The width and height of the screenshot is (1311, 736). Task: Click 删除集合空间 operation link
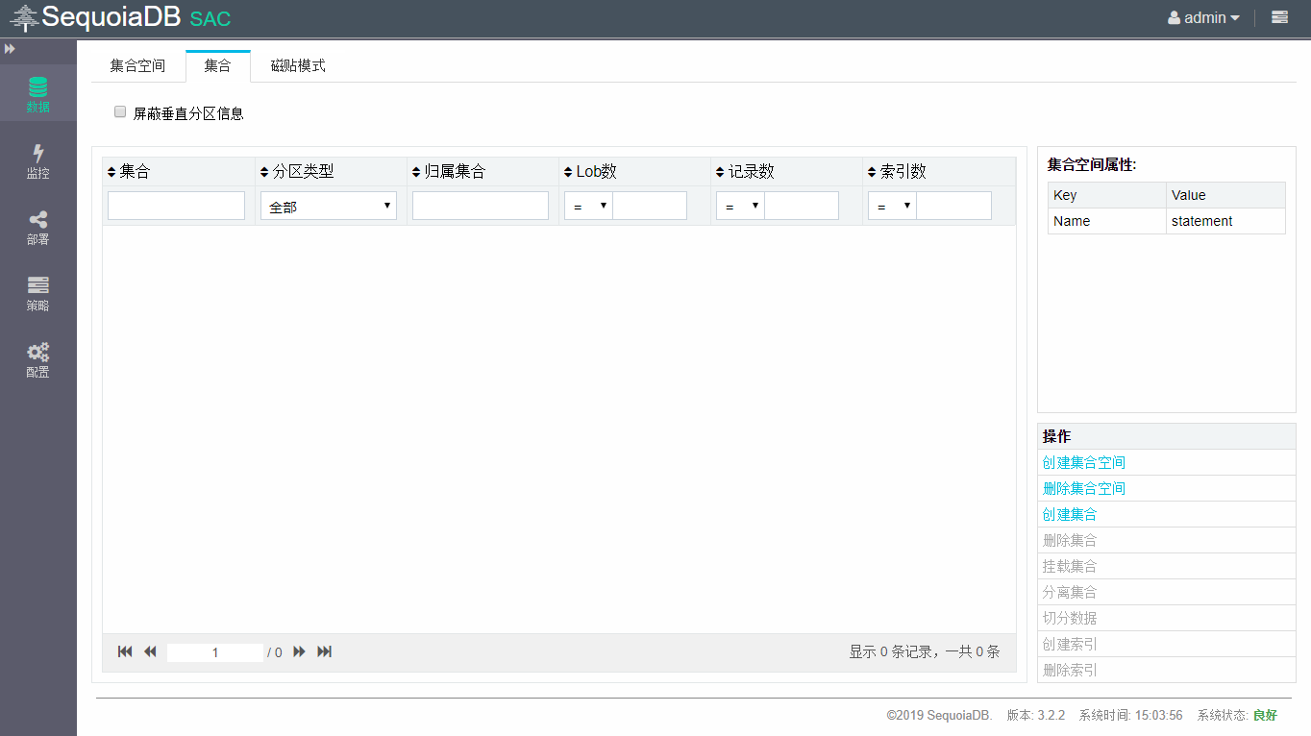[1084, 488]
